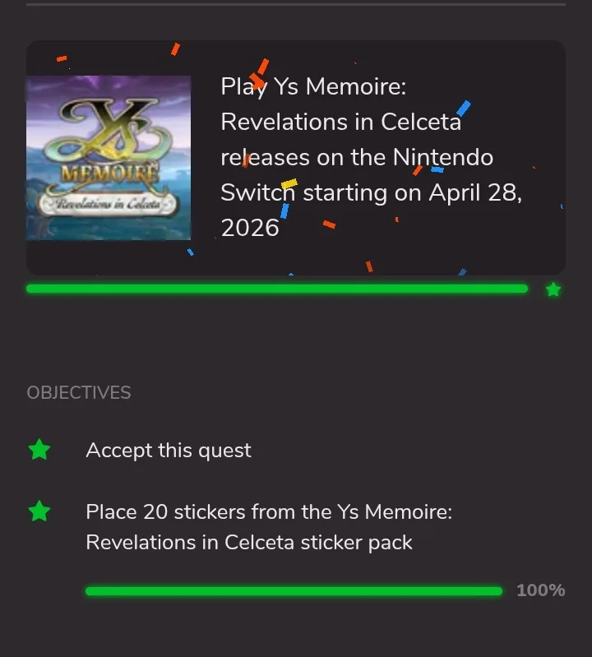Click the "100%" progress label

click(540, 590)
